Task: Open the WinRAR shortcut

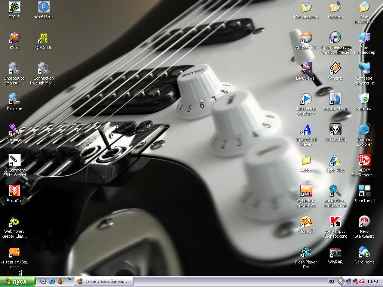Action: 335,252
